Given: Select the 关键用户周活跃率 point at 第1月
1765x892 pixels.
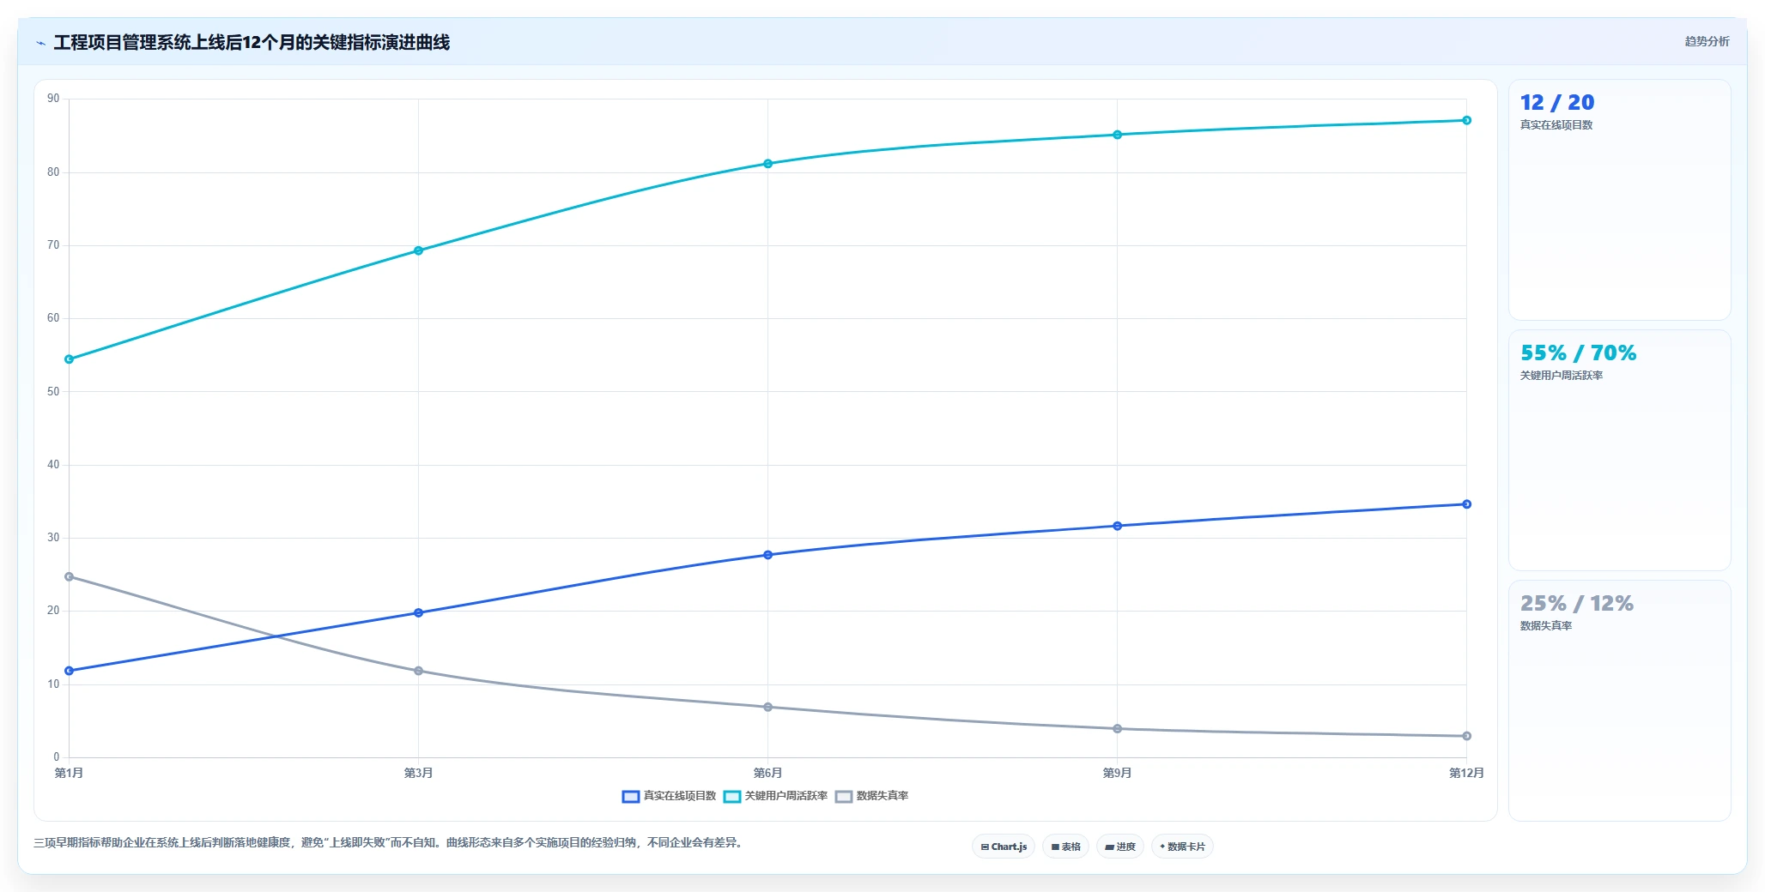Looking at the screenshot, I should coord(70,359).
